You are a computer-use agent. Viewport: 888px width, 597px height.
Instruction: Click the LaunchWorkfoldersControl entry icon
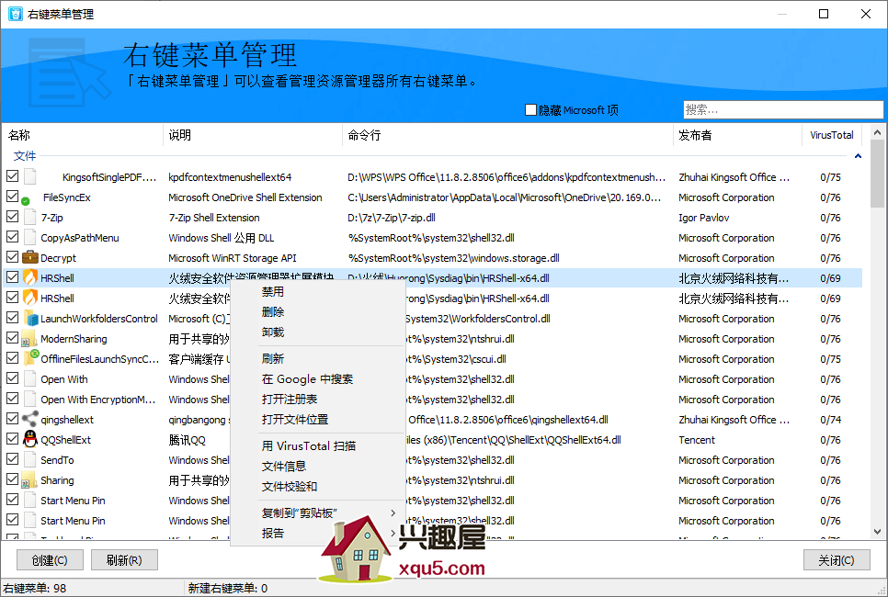pos(30,319)
